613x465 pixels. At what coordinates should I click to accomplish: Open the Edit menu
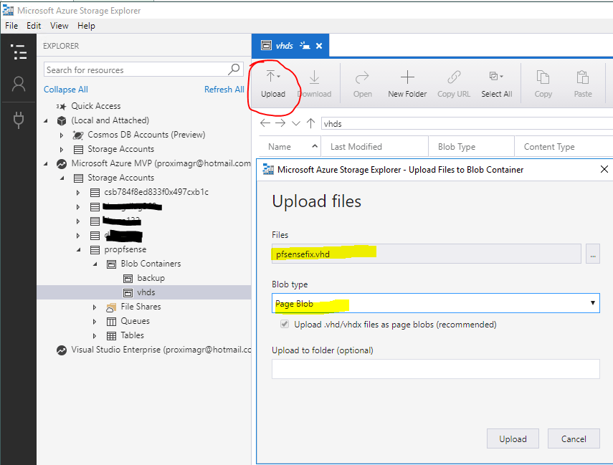[x=34, y=26]
